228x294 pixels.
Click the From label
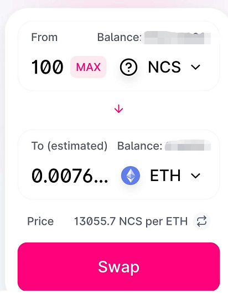[x=44, y=37]
